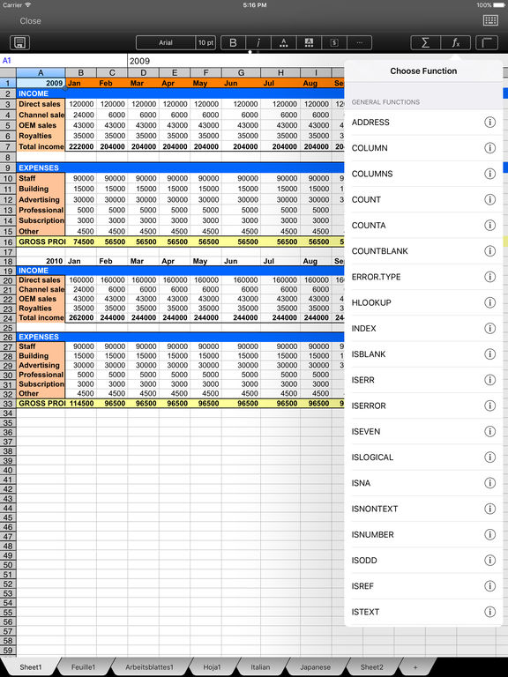Viewport: 508px width, 677px height.
Task: Select the 2009 Direct sales label cell
Action: 41,104
